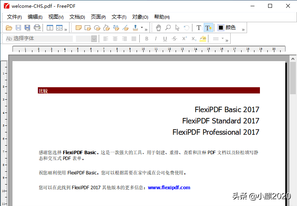Select the stamp tool
Image resolution: width=297 pixels, height=206 pixels.
[135, 28]
